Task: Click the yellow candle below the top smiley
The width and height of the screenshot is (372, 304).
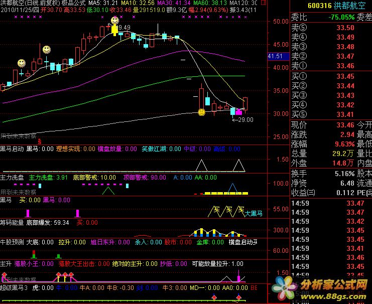Action: click(115, 31)
